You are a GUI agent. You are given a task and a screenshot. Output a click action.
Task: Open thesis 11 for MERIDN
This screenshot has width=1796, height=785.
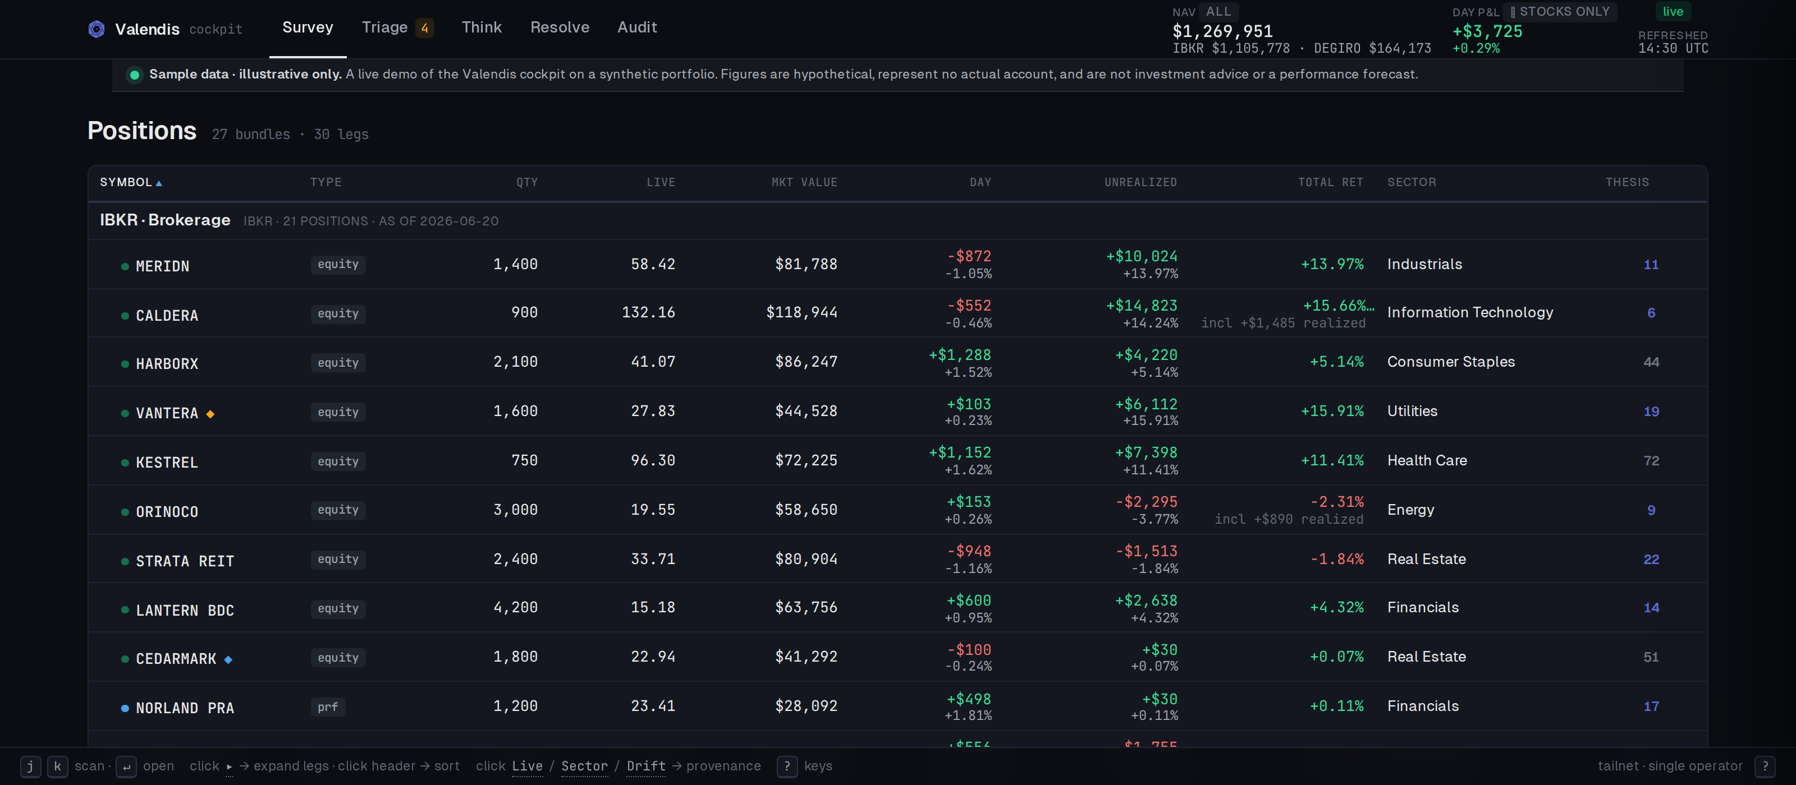[1650, 265]
